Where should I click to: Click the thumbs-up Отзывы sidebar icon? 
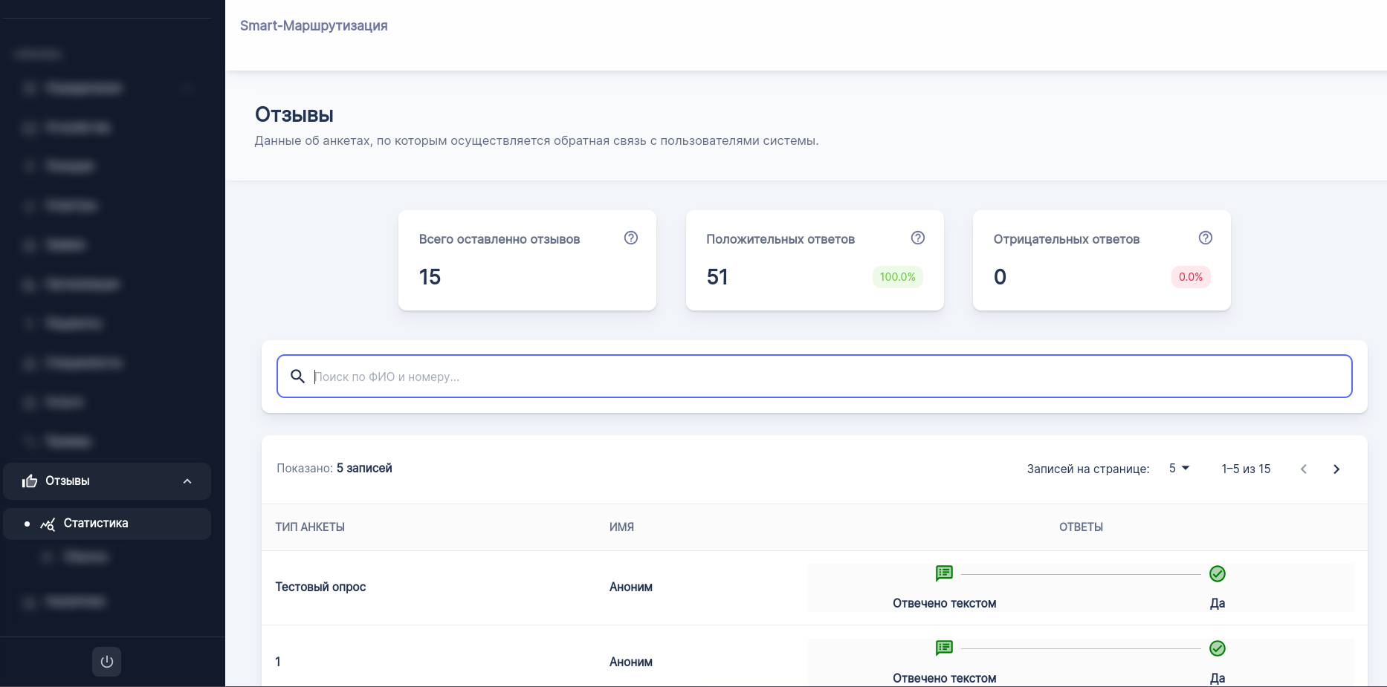tap(30, 481)
